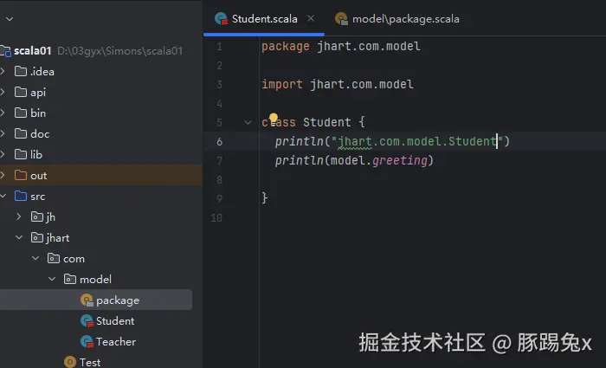Expand the api folder

pyautogui.click(x=3, y=92)
